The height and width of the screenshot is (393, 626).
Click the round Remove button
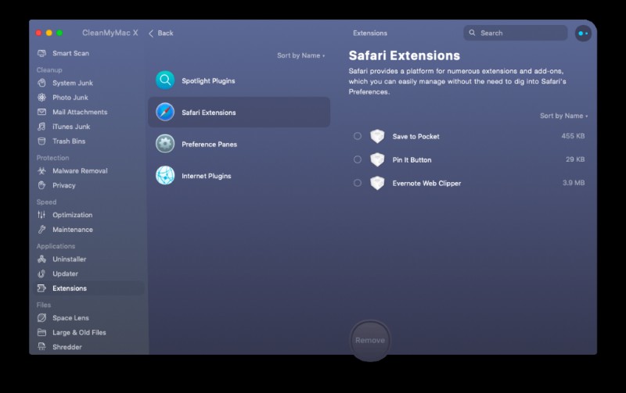370,341
